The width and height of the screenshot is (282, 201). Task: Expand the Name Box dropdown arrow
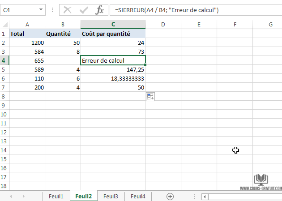(41, 9)
